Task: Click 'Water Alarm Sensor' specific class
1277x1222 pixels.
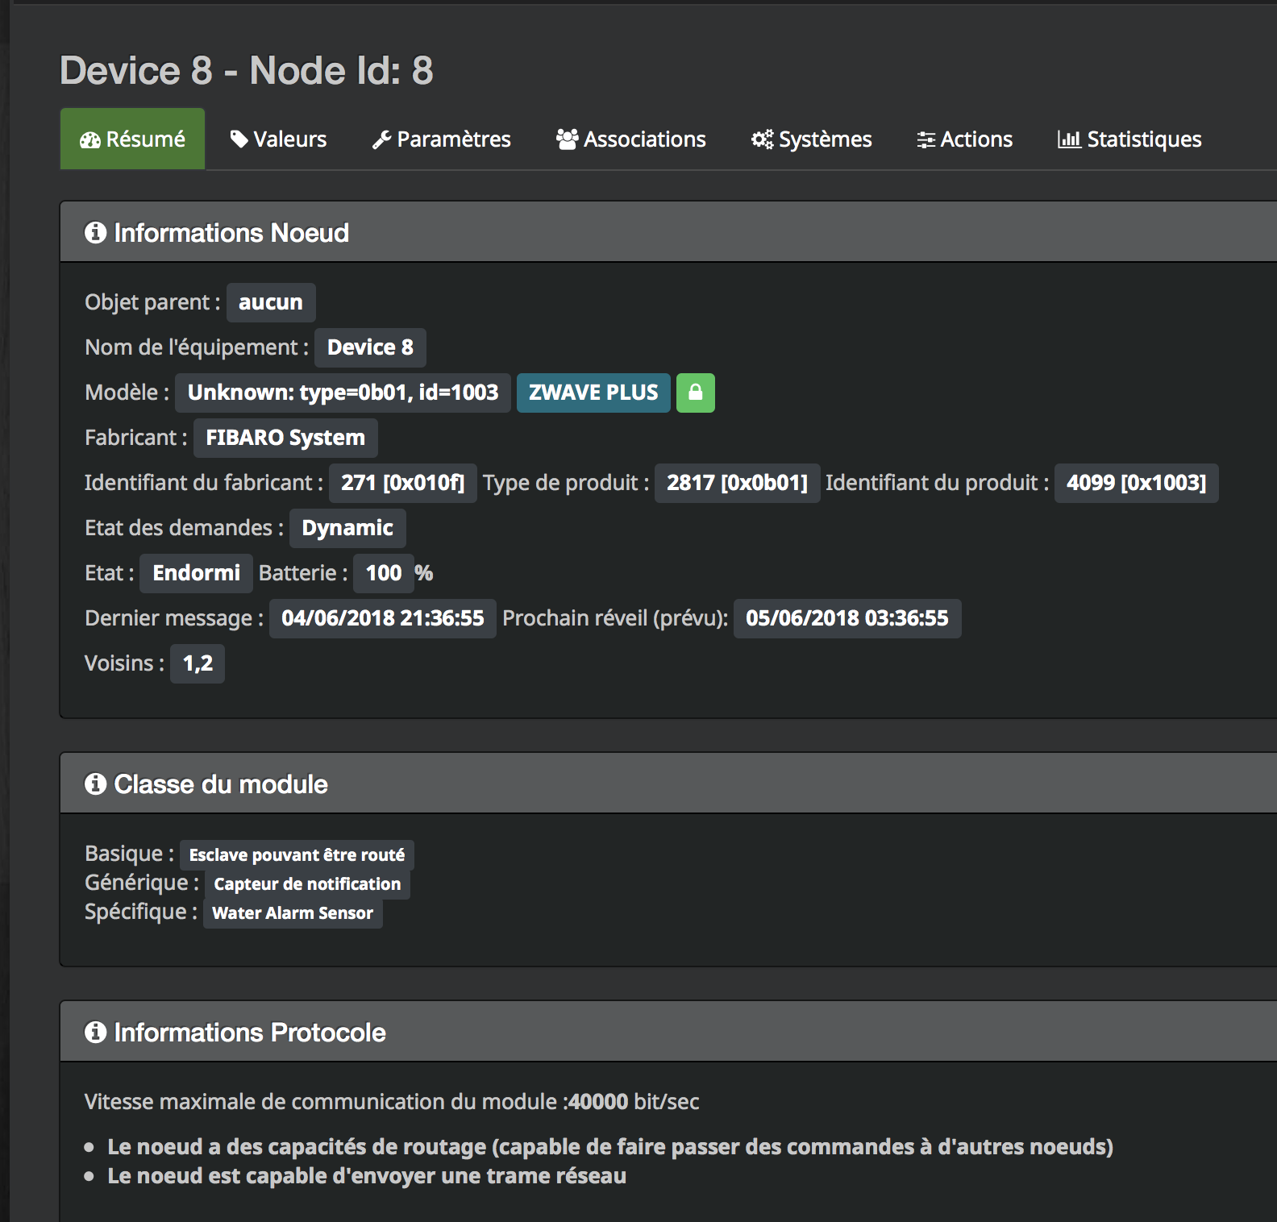Action: pyautogui.click(x=293, y=912)
